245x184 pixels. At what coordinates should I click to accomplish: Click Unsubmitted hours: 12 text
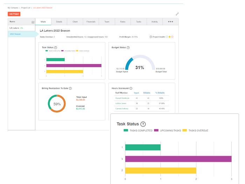76,37
